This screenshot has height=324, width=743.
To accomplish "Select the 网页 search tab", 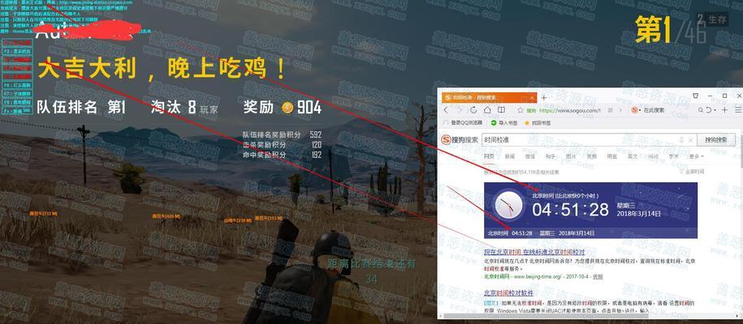I will [489, 156].
